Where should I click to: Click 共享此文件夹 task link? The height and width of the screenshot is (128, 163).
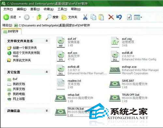coord(22,60)
